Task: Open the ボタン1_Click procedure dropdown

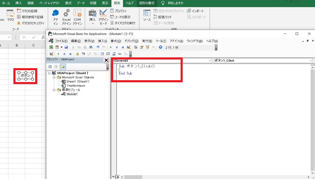Action: pyautogui.click(x=311, y=61)
